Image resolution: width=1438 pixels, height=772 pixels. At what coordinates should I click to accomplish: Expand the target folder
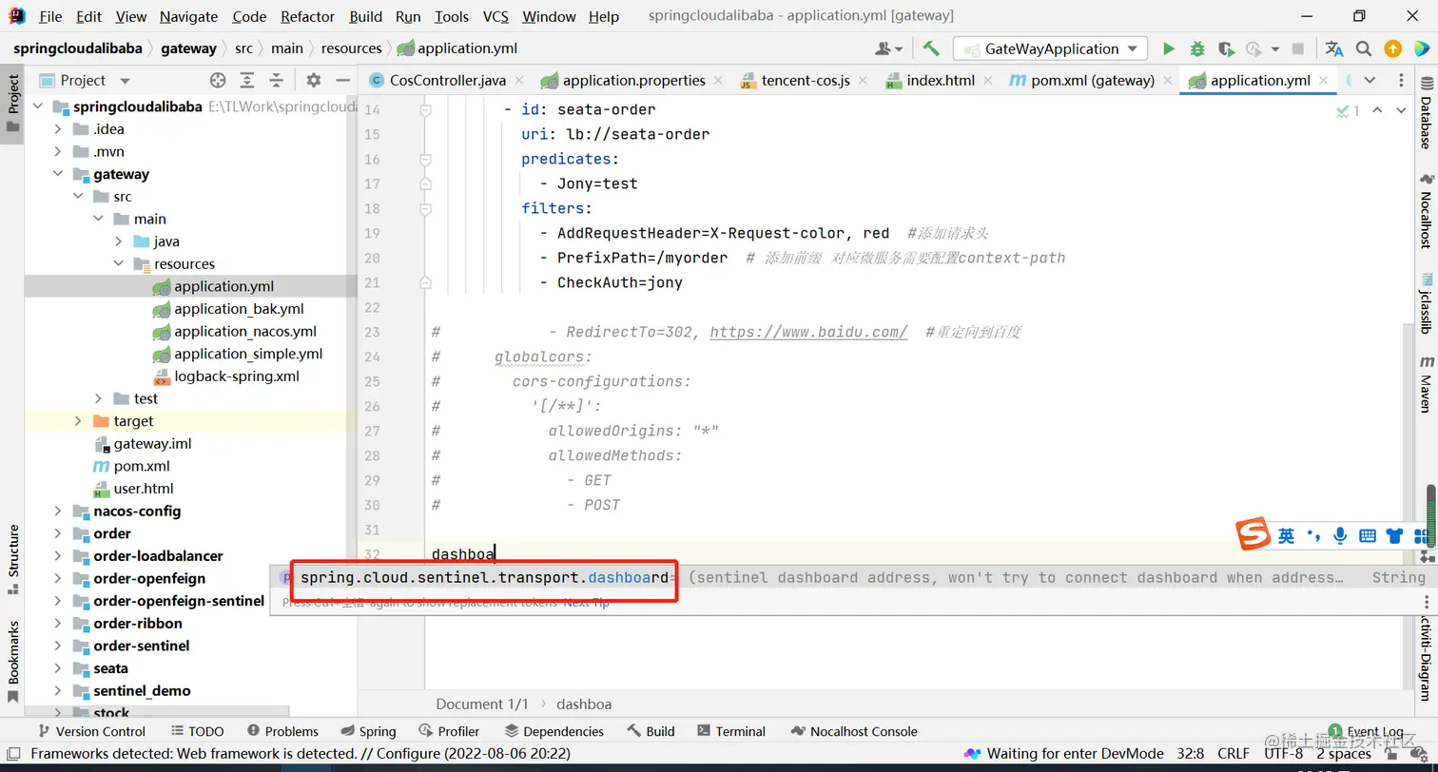[x=79, y=421]
